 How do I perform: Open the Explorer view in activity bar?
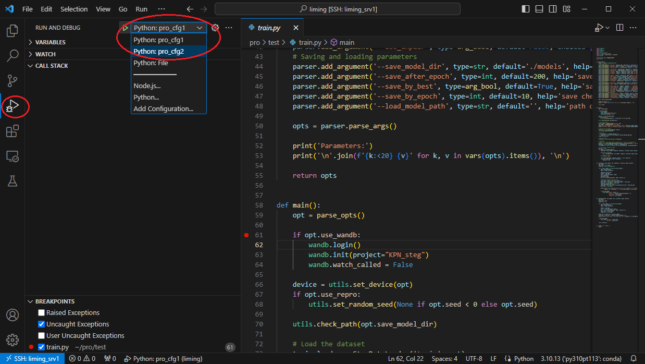click(12, 31)
